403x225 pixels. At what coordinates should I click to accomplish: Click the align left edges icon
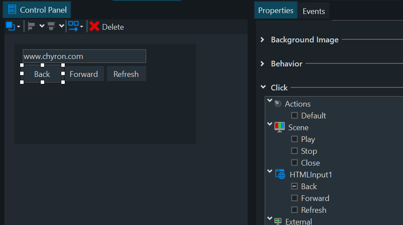click(x=31, y=26)
